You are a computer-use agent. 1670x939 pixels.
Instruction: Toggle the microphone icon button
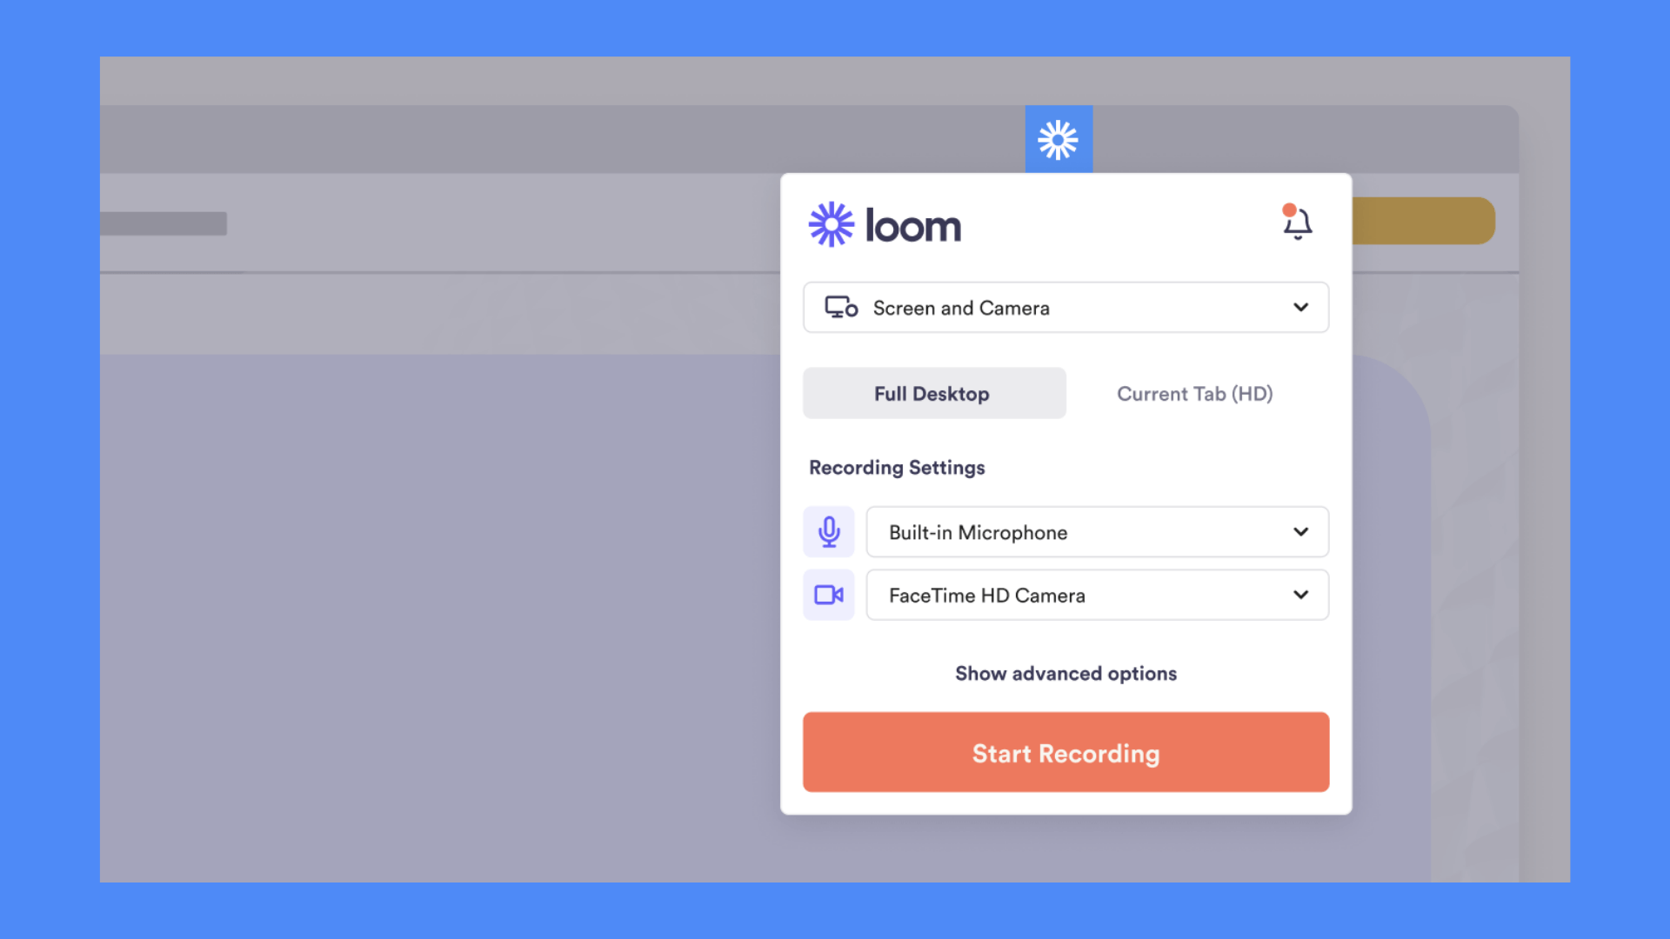(x=828, y=532)
